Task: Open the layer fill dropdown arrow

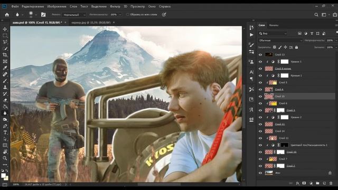Action: [336, 47]
